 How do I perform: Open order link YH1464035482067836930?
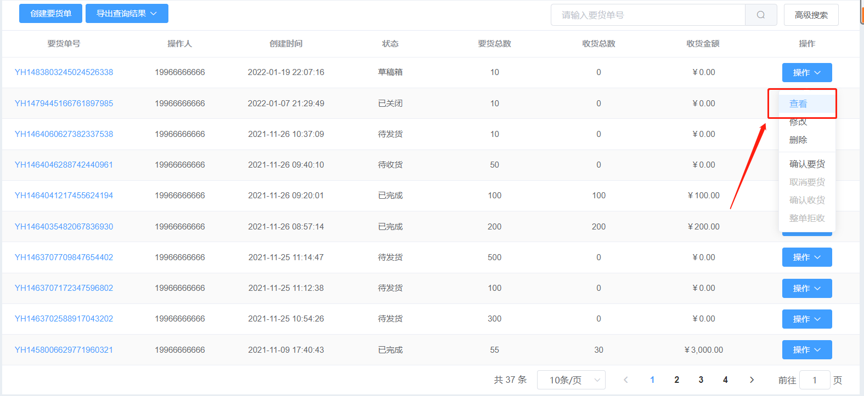tap(64, 227)
